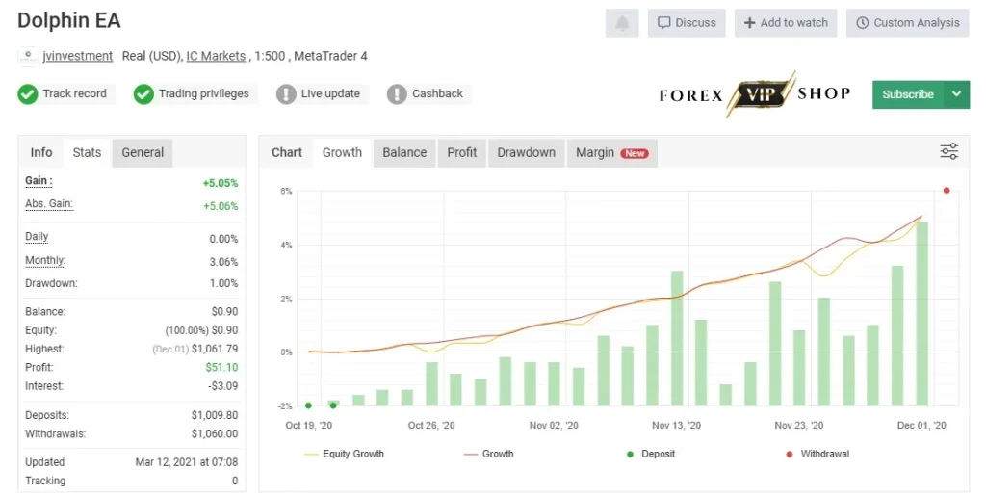Click the $51.10 profit value
986x496 pixels.
[x=222, y=367]
